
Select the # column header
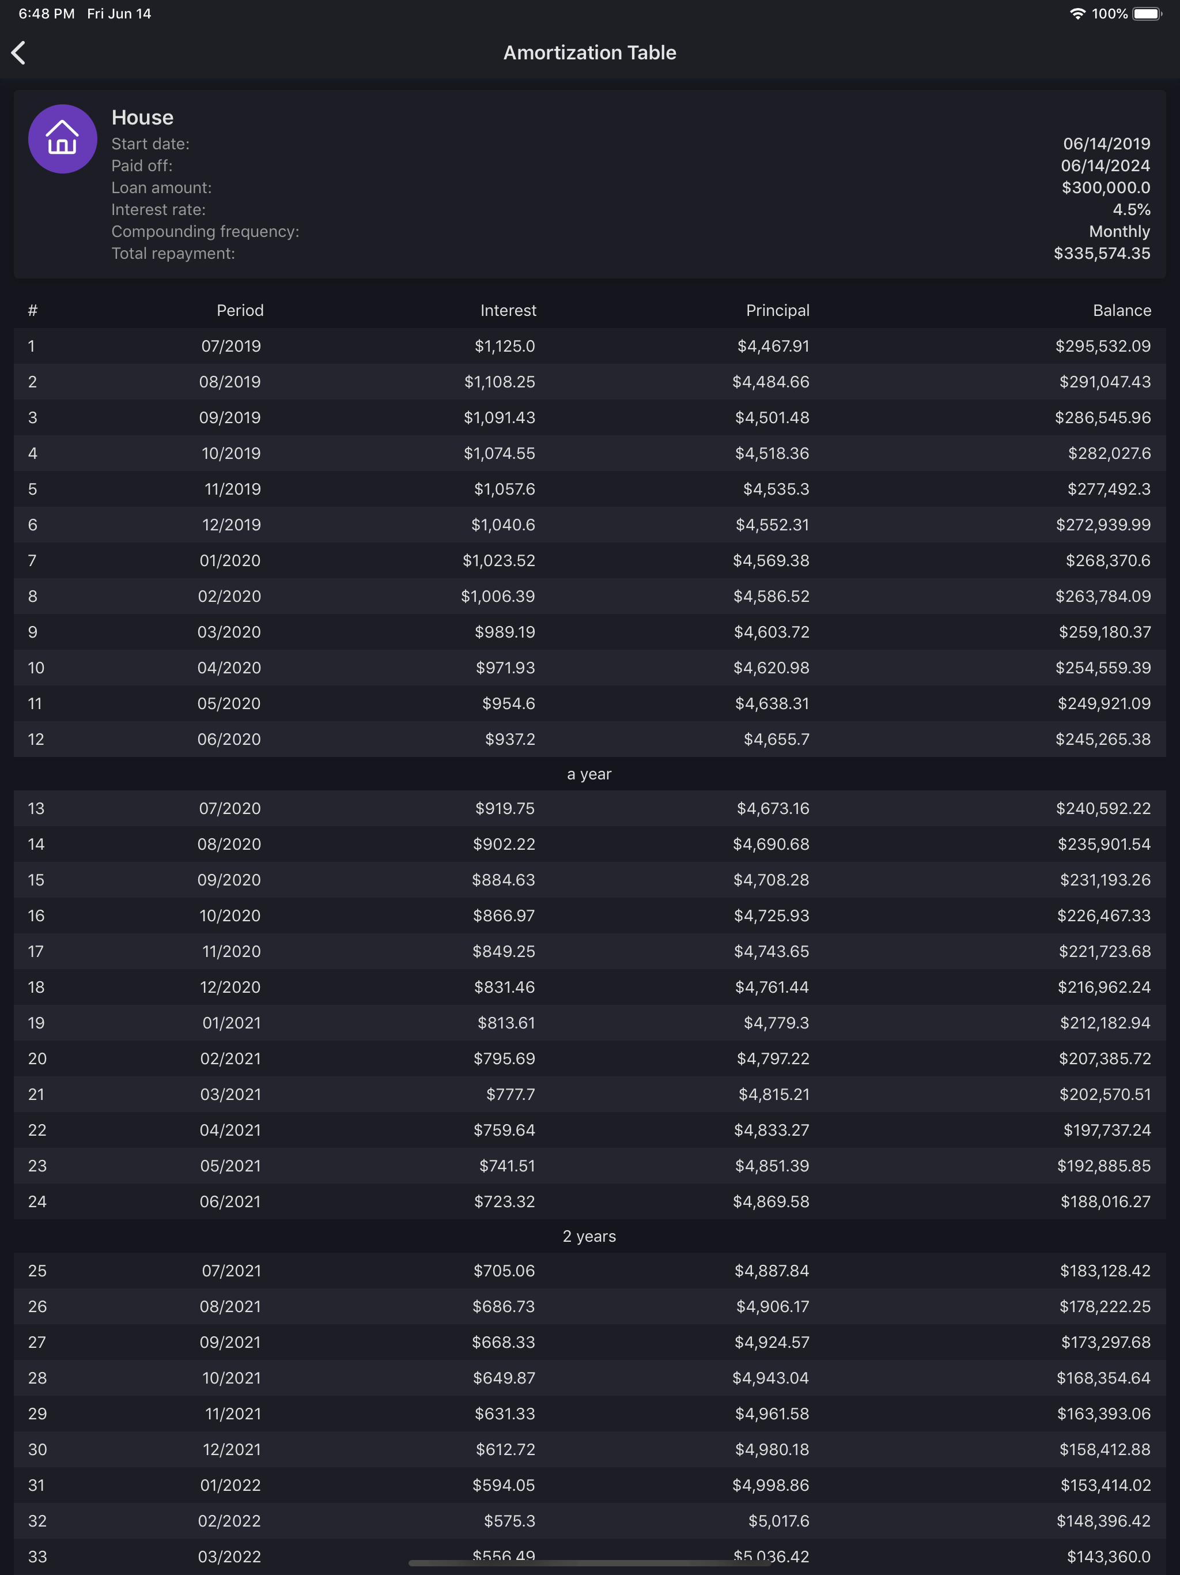[31, 310]
